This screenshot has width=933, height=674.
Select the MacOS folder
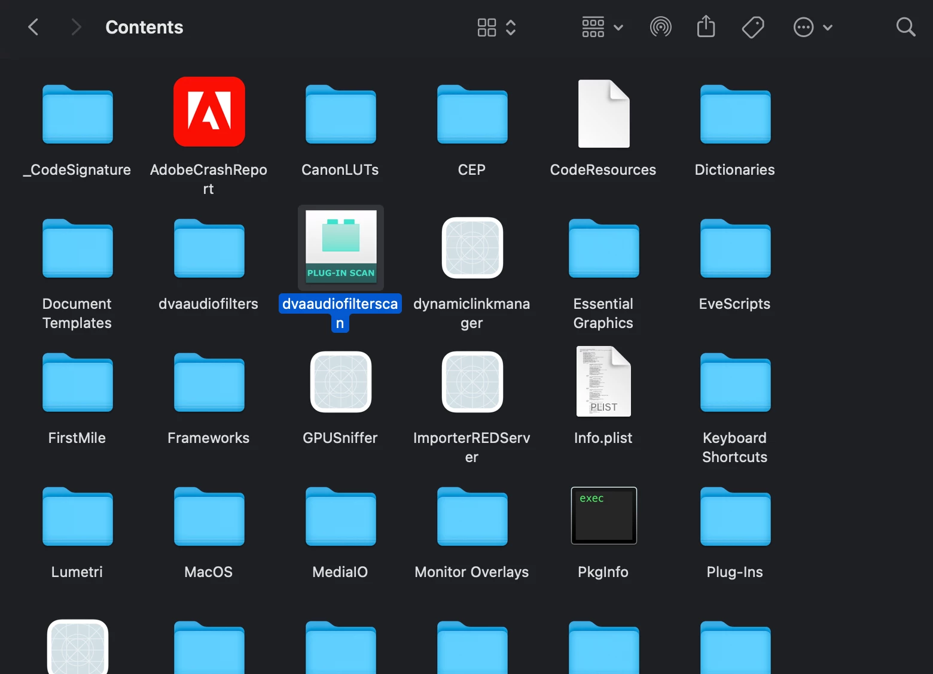tap(209, 517)
